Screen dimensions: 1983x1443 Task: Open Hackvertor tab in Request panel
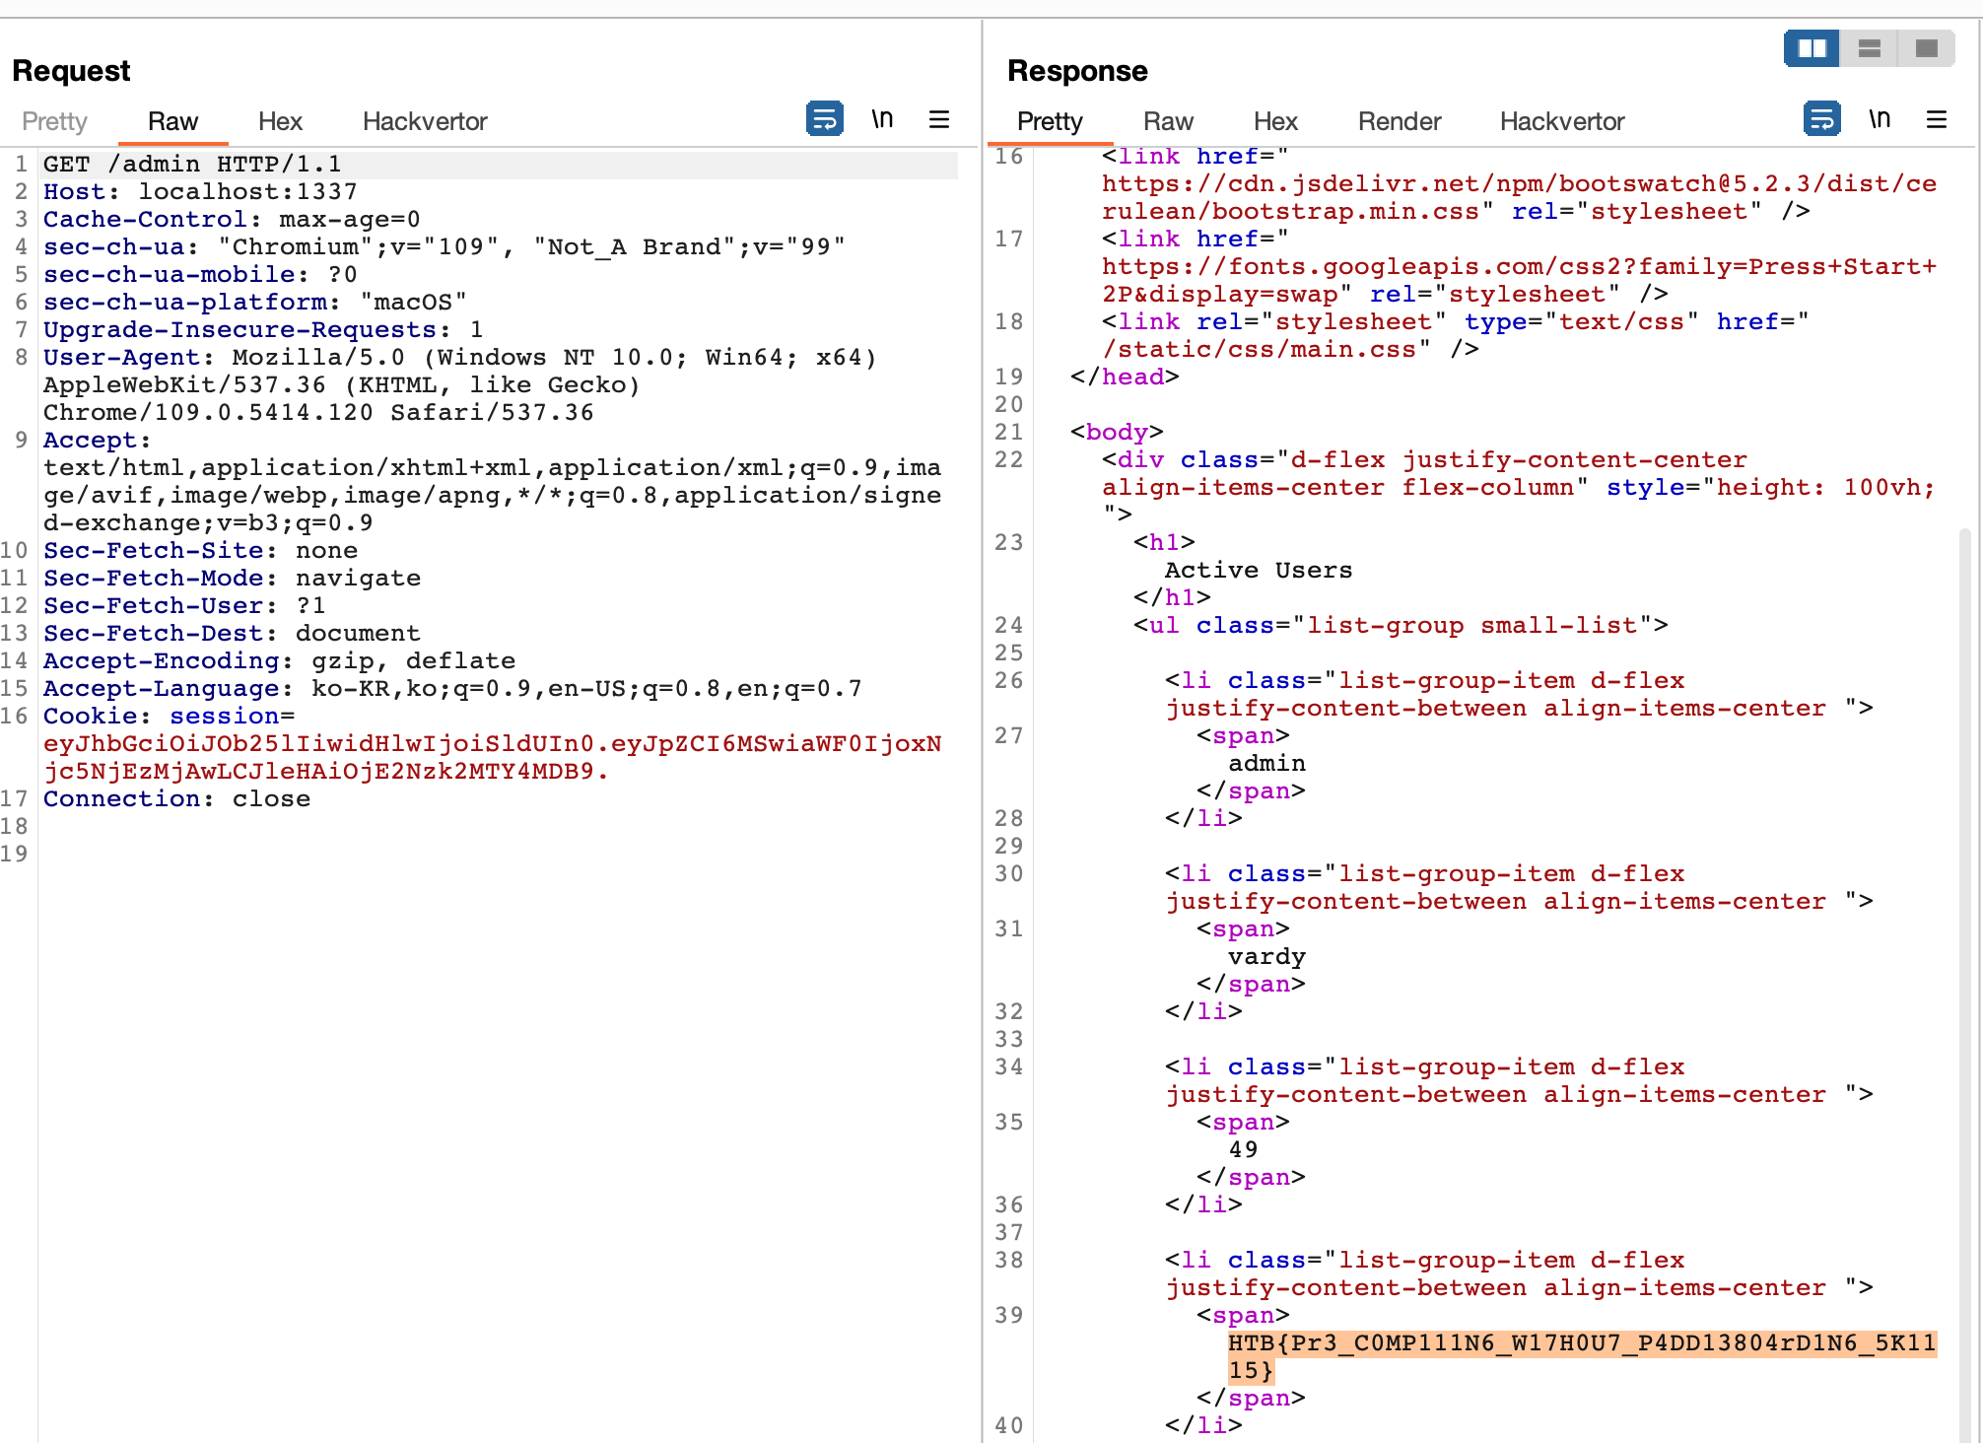[425, 121]
